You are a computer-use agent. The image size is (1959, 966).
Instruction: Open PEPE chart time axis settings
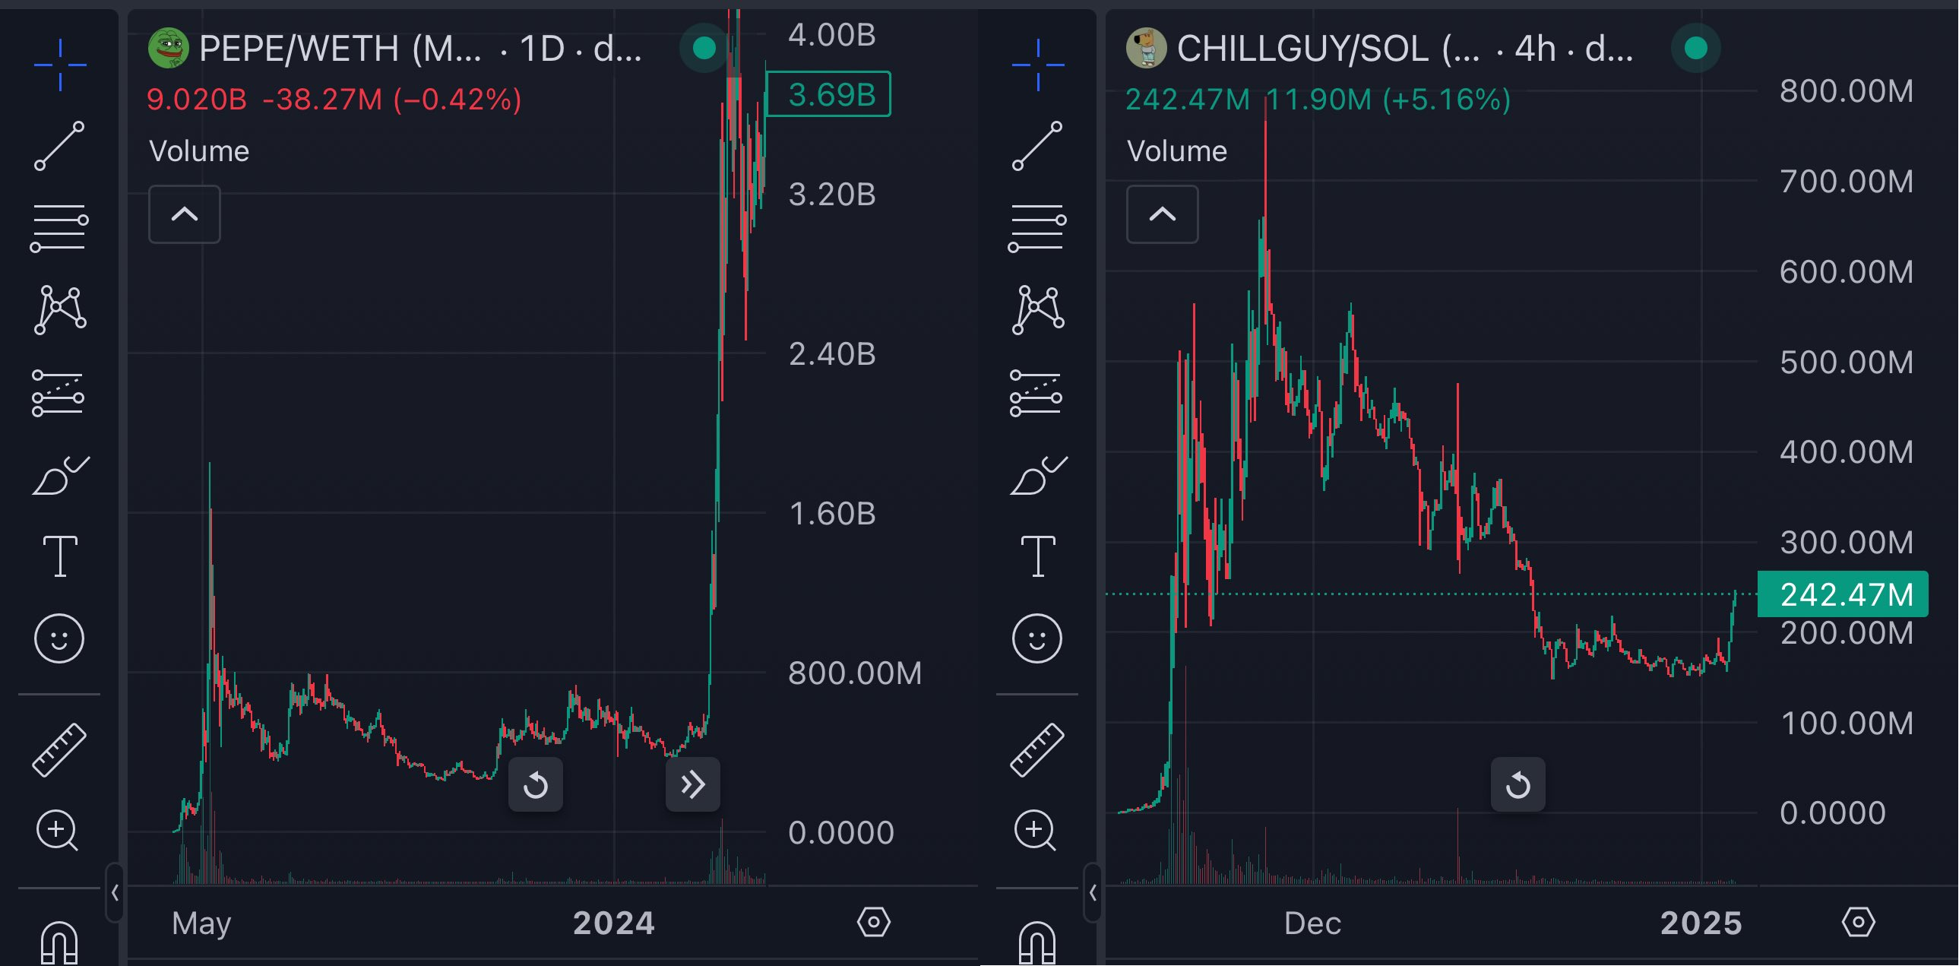pos(873,923)
